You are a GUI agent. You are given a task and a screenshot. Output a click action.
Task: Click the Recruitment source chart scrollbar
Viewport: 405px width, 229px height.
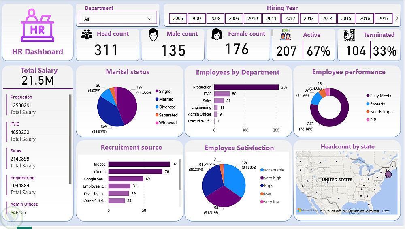tap(180, 175)
